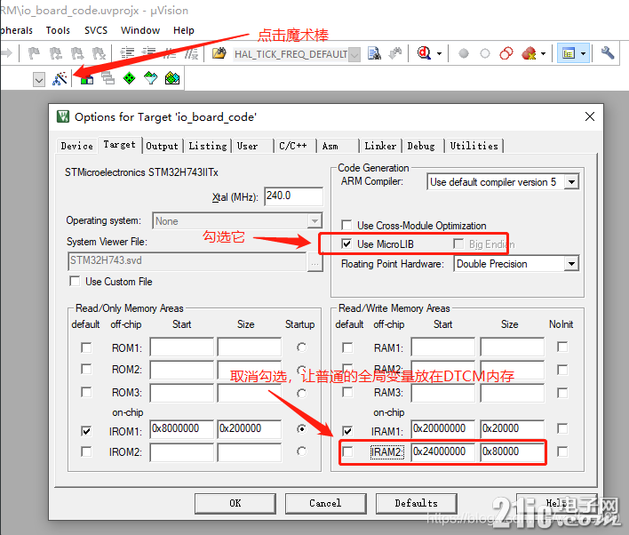Check the ROM1 default checkbox
Viewport: 629px width, 535px height.
click(x=86, y=347)
